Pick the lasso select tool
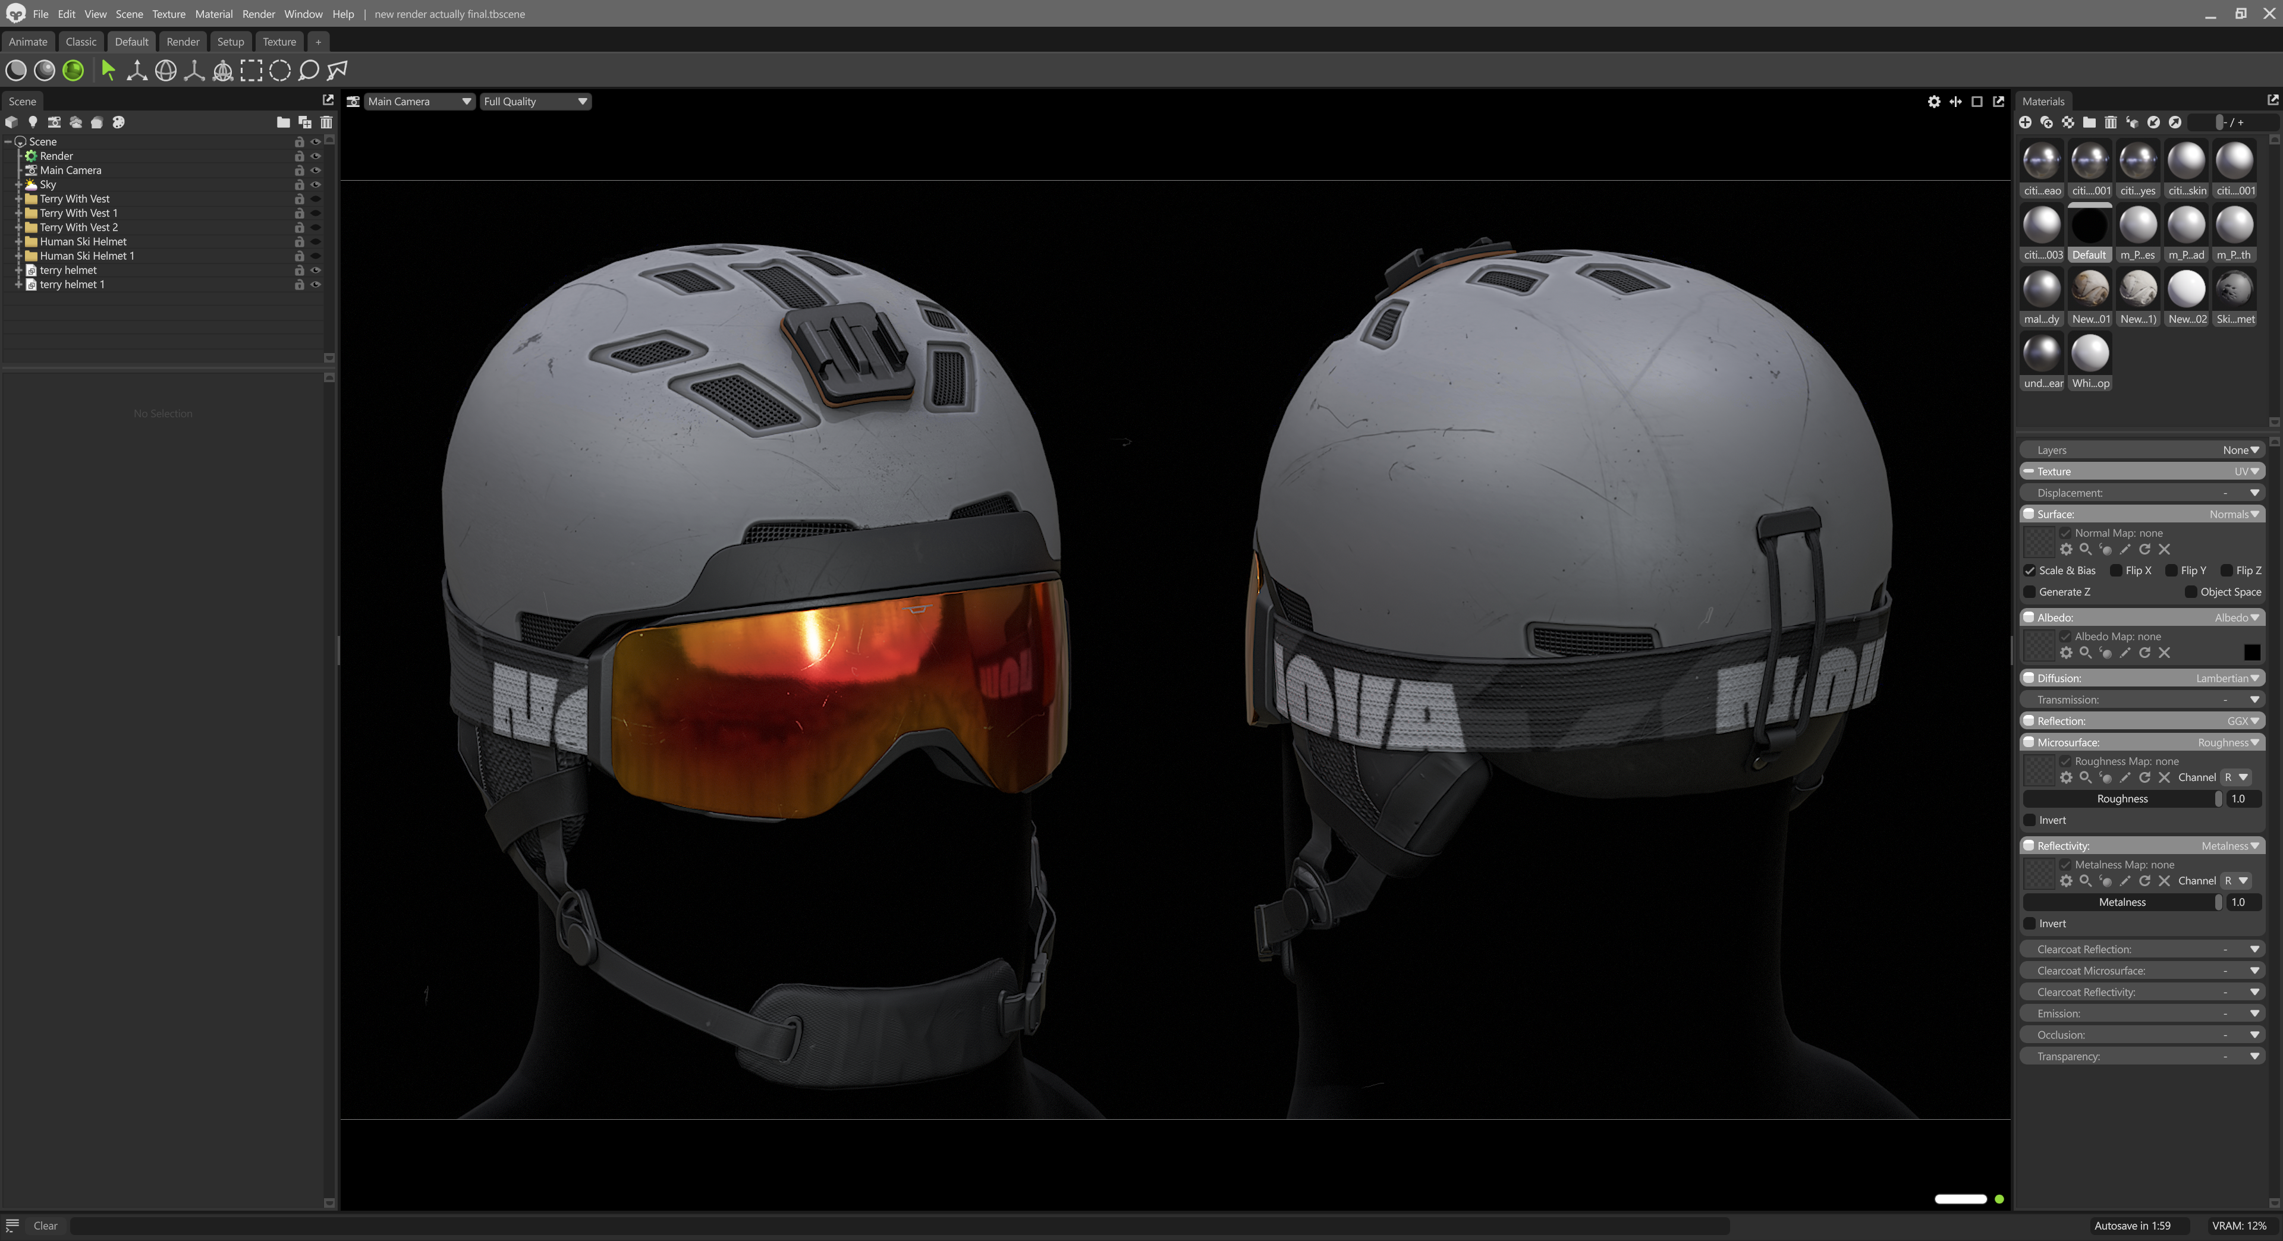Screen dimensions: 2283x1241 point(309,71)
